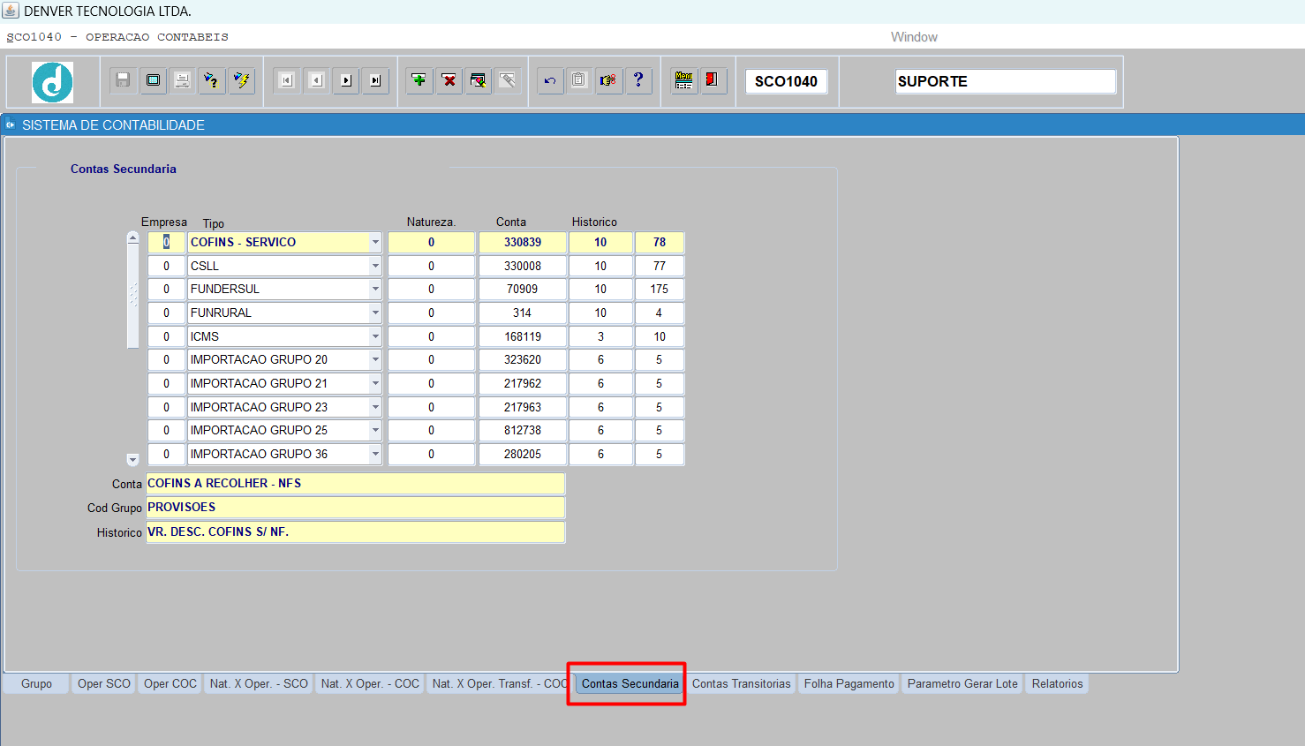Open FUNDERSUL Tipo dropdown arrow
Viewport: 1305px width, 746px height.
point(375,289)
